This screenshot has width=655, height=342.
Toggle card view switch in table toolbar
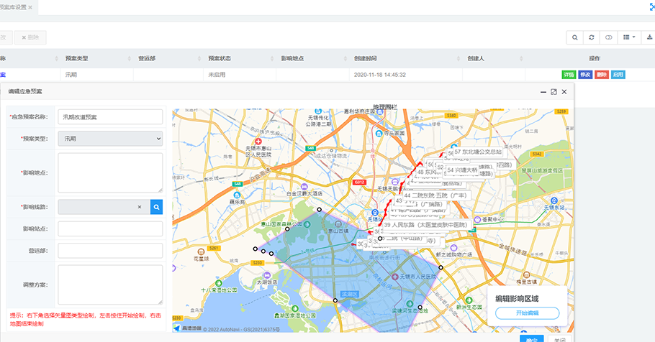tap(609, 37)
